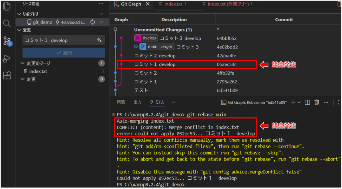Close the Git Graph tab
Screen dimensions: 342x189
[x=147, y=4]
